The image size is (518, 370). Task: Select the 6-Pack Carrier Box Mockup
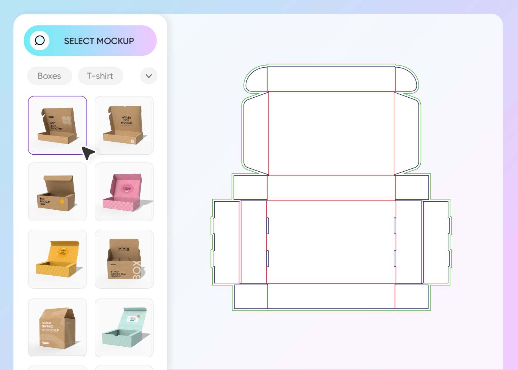(124, 259)
